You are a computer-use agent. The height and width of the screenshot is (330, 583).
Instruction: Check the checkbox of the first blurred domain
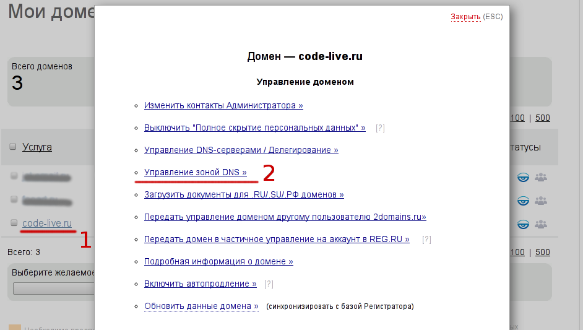click(14, 176)
